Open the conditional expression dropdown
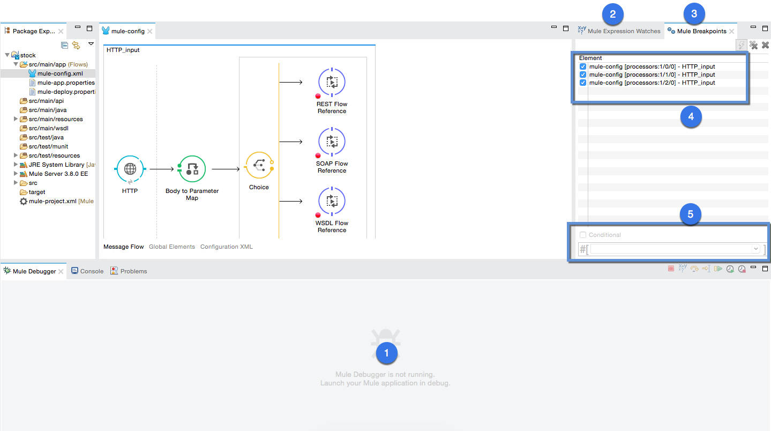 [755, 249]
